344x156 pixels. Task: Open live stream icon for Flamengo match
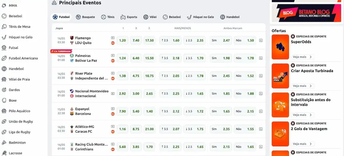[113, 38]
